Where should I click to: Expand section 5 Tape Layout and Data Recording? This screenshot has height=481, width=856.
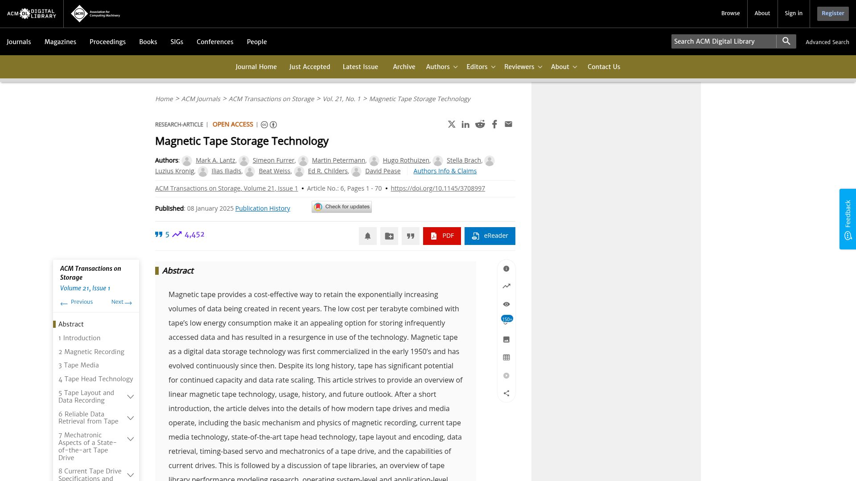click(131, 396)
